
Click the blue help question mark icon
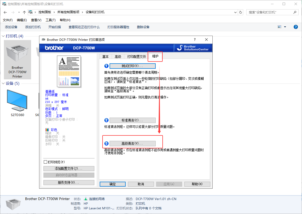coord(296,27)
